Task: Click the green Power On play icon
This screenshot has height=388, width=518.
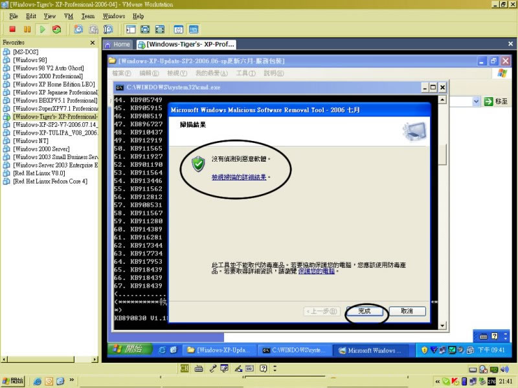Action: [42, 29]
